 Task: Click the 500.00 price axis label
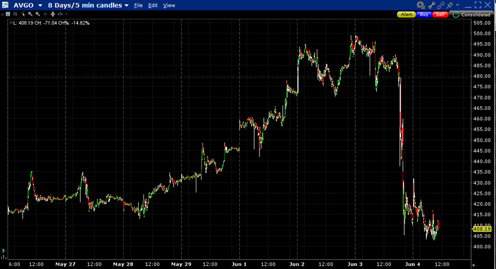point(482,33)
